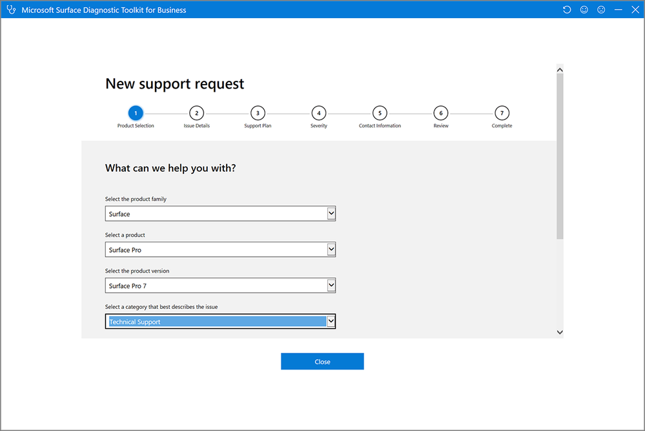
Task: Click the "Select the product family" label
Action: click(136, 199)
